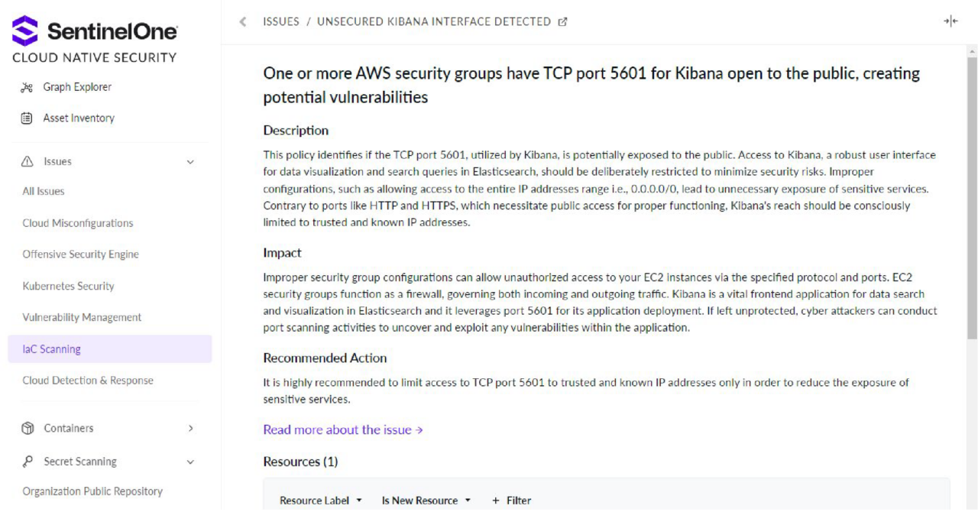Select Vulnerability Management in sidebar

click(82, 317)
